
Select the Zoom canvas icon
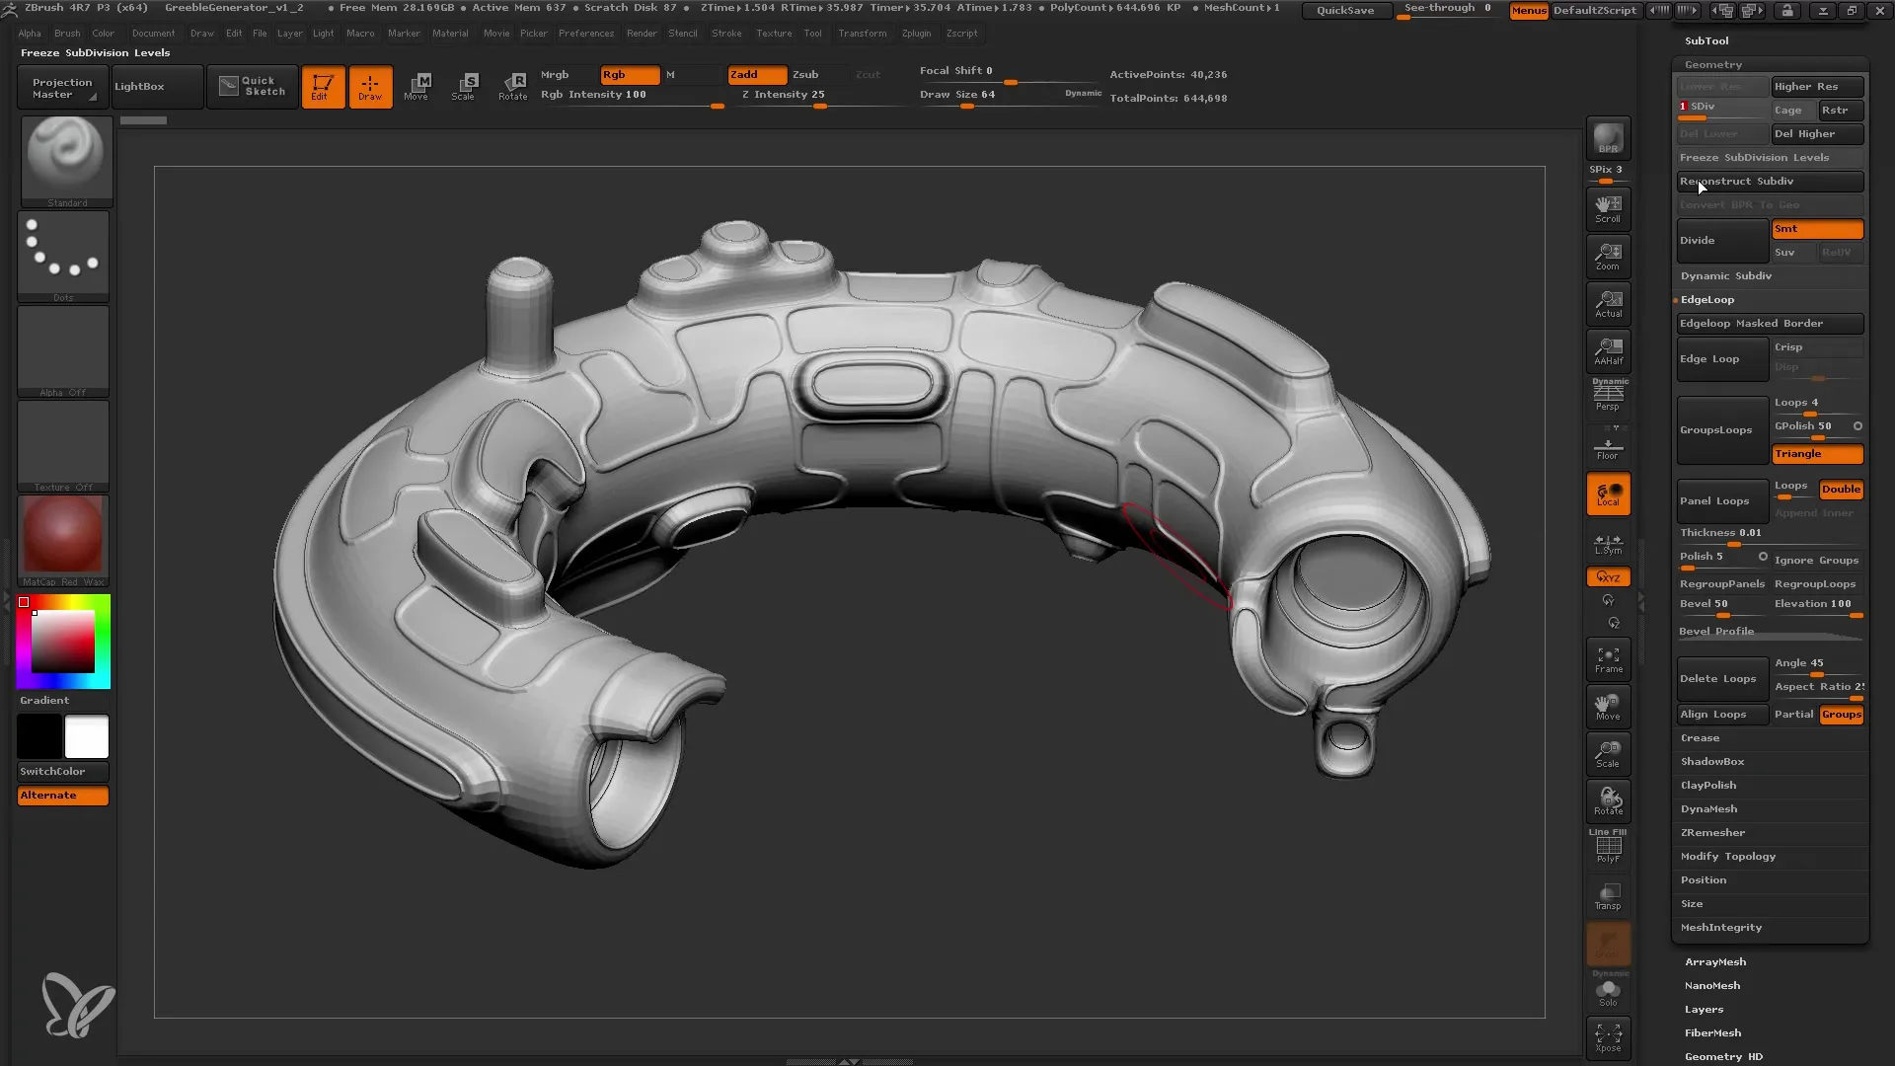click(x=1608, y=257)
